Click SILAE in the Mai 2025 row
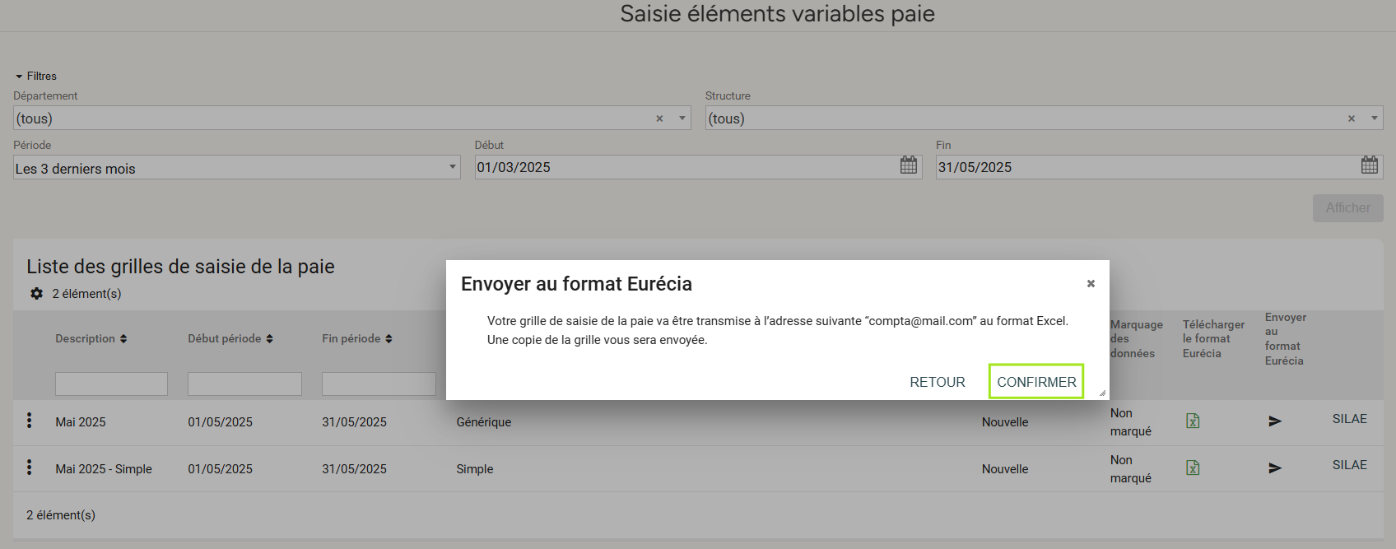The height and width of the screenshot is (549, 1396). click(x=1350, y=419)
